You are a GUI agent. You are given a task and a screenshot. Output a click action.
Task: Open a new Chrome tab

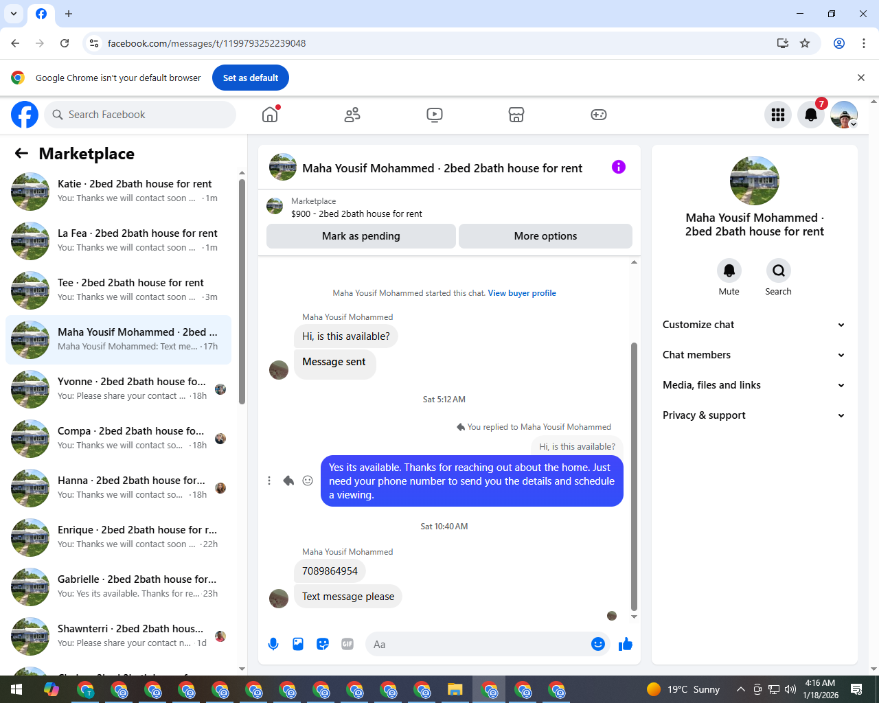tap(69, 14)
